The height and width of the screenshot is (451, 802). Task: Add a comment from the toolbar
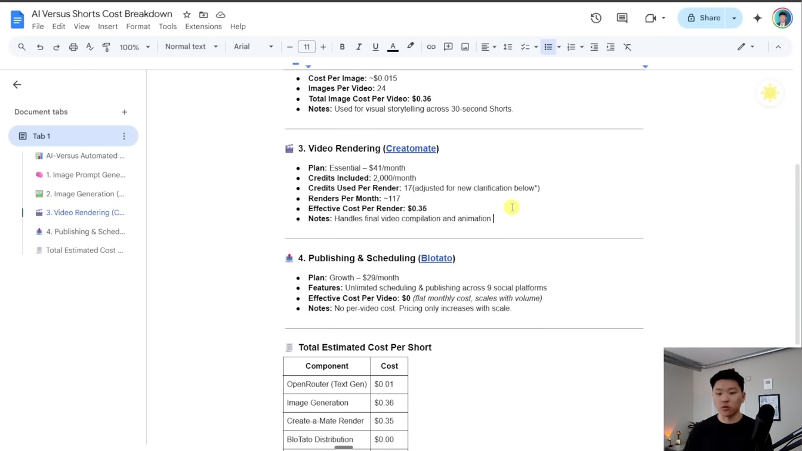point(448,47)
